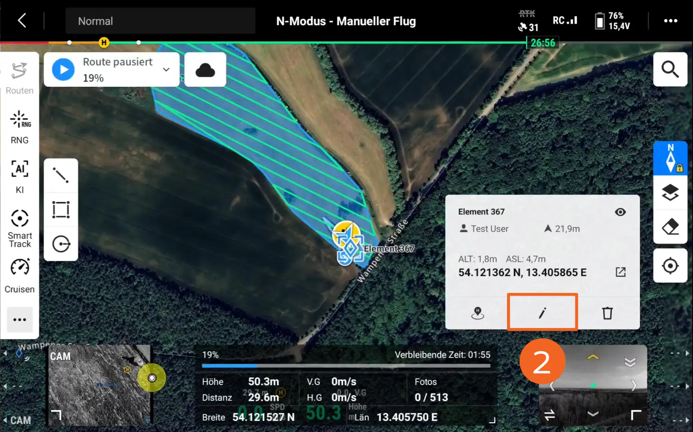Open the Routen panel
This screenshot has height=432, width=693.
pos(19,78)
